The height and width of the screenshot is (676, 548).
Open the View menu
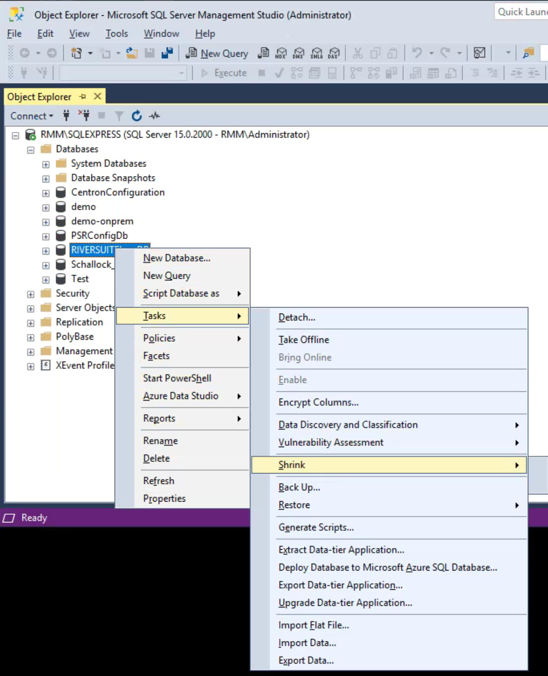tap(80, 33)
